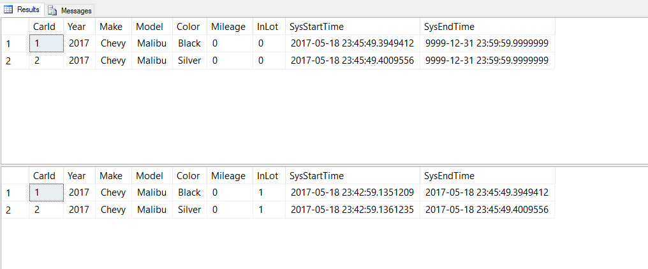
Task: Click the Make column header in second result grid
Action: point(111,176)
